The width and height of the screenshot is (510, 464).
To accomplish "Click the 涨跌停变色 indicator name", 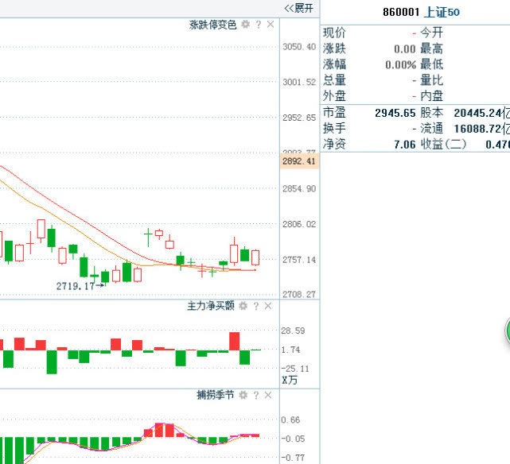I will [212, 25].
